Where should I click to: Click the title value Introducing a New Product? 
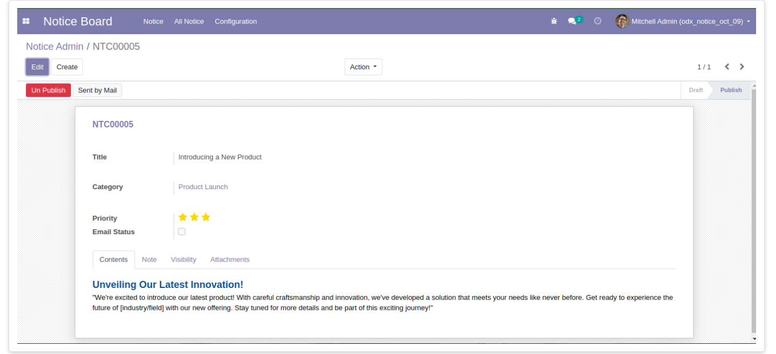point(220,157)
